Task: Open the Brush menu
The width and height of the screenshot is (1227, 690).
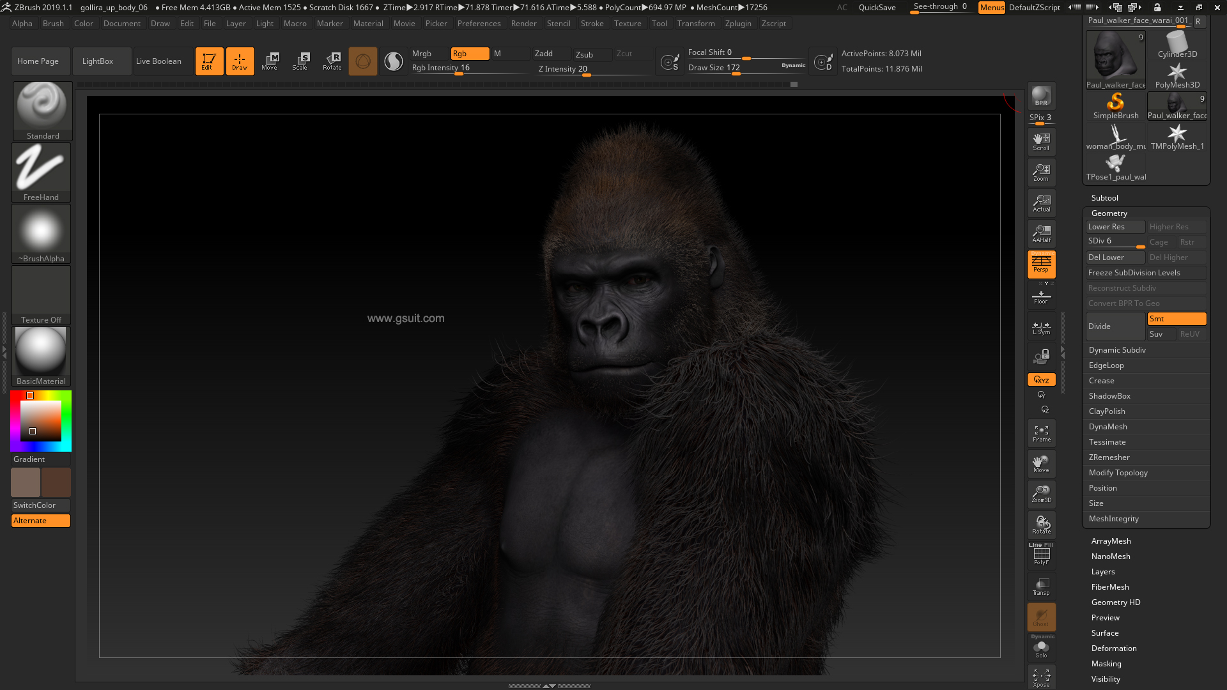Action: 53,24
